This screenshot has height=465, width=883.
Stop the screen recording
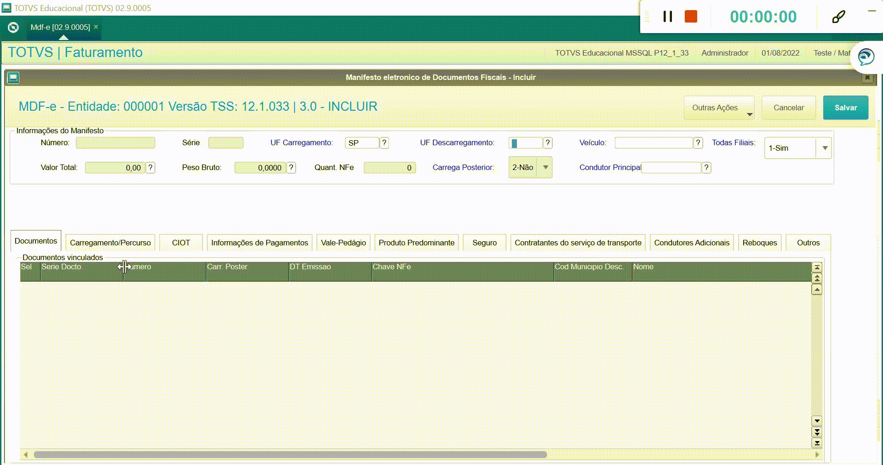pos(691,17)
